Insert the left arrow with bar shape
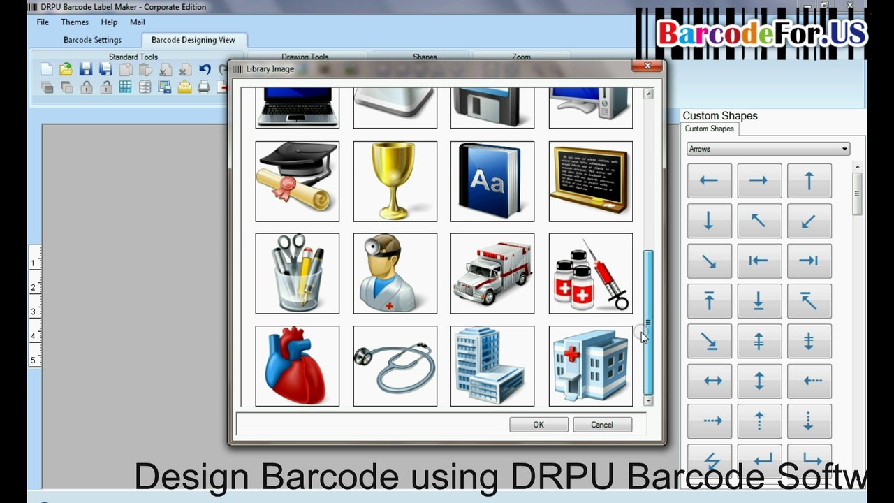The width and height of the screenshot is (894, 503). [759, 261]
